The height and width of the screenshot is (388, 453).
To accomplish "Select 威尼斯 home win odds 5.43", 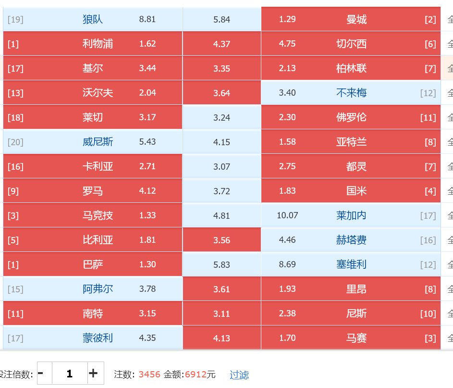I will [93, 142].
